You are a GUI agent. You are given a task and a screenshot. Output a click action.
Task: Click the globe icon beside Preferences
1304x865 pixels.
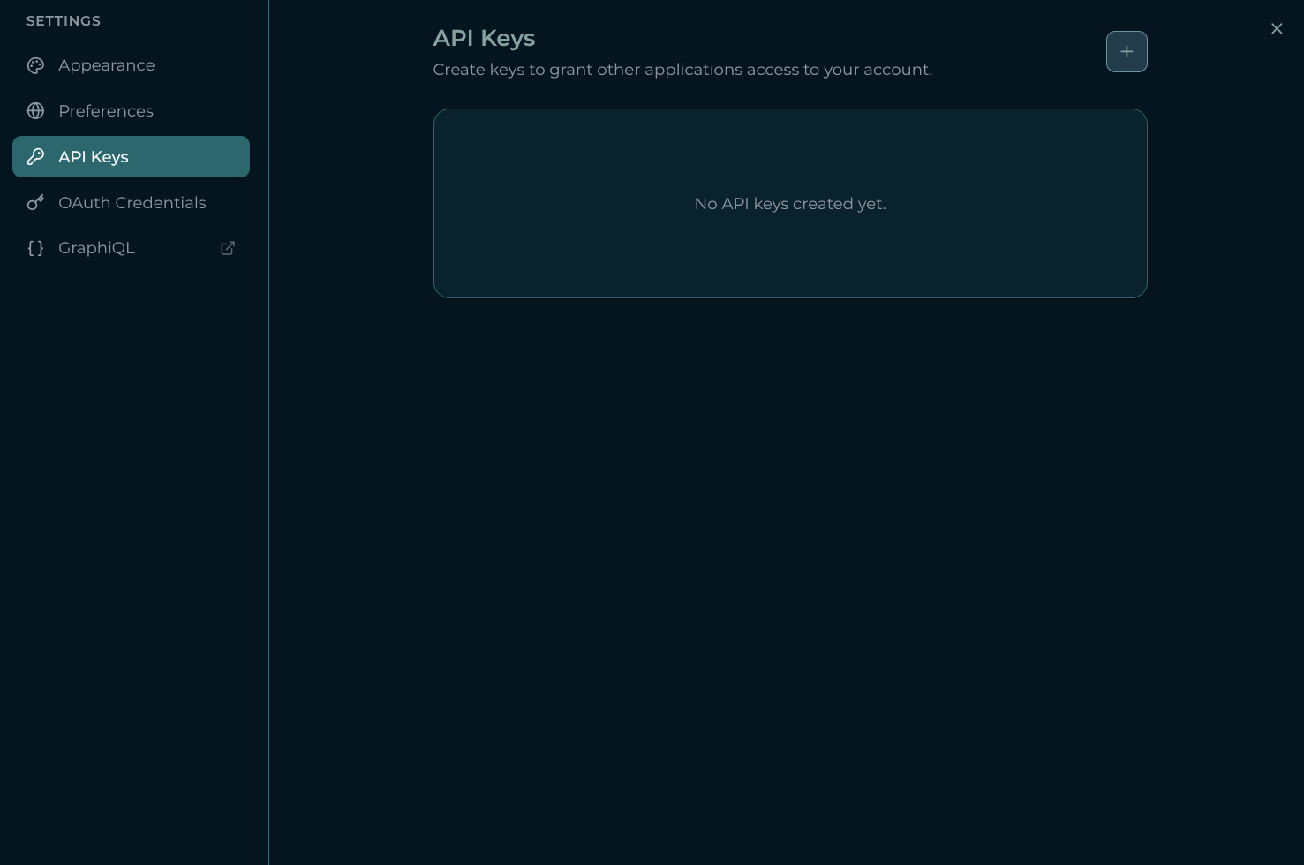pyautogui.click(x=35, y=111)
